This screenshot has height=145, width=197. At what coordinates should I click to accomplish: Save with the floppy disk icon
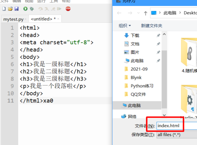tap(16, 9)
